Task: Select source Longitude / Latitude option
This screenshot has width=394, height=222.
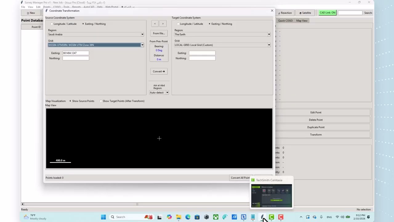Action: coord(64,24)
